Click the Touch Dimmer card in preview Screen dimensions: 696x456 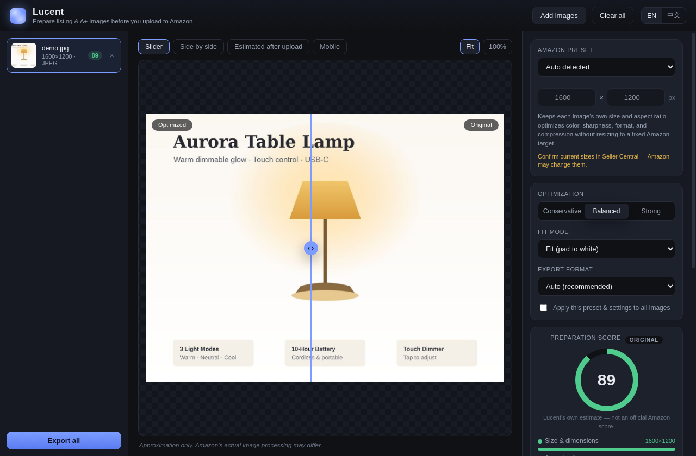(437, 353)
